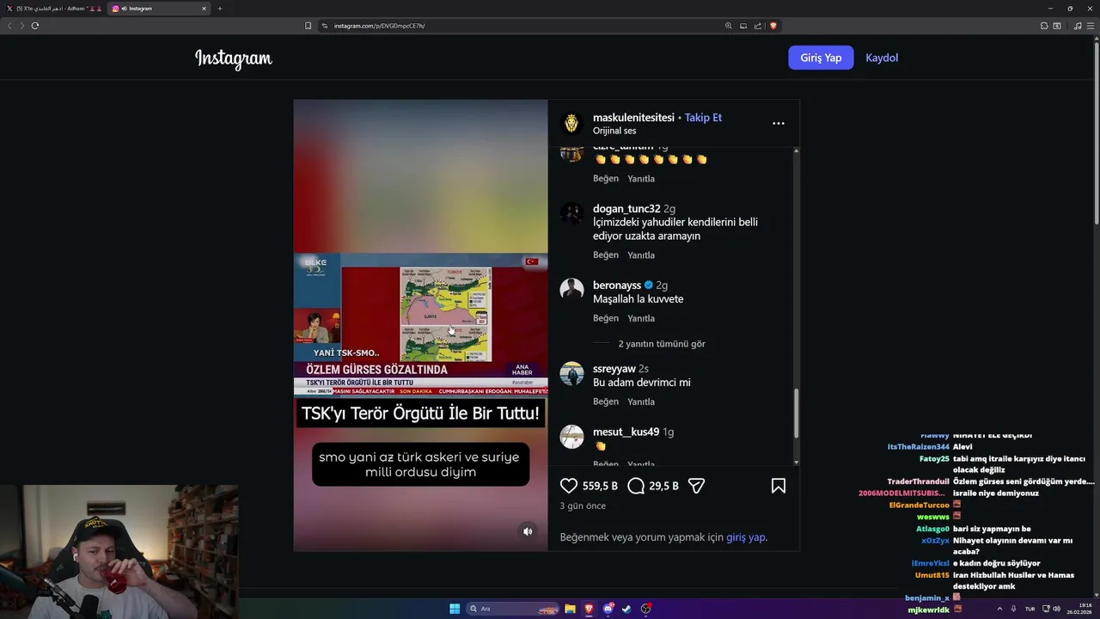This screenshot has height=619, width=1100.
Task: Open Steam from the taskbar
Action: pos(626,609)
